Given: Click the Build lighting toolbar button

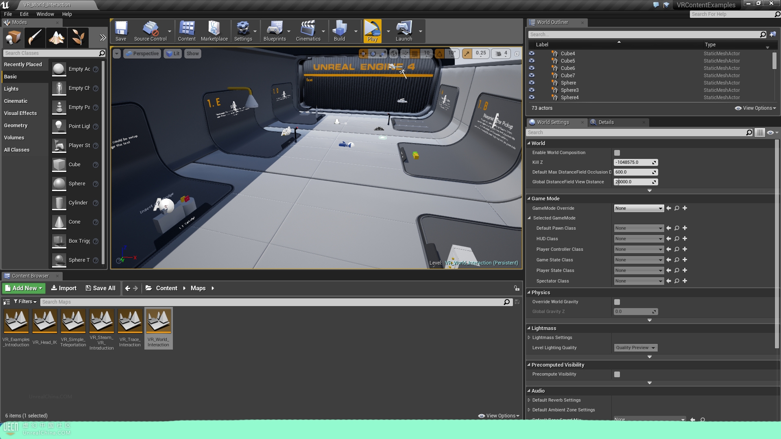Looking at the screenshot, I should point(339,31).
